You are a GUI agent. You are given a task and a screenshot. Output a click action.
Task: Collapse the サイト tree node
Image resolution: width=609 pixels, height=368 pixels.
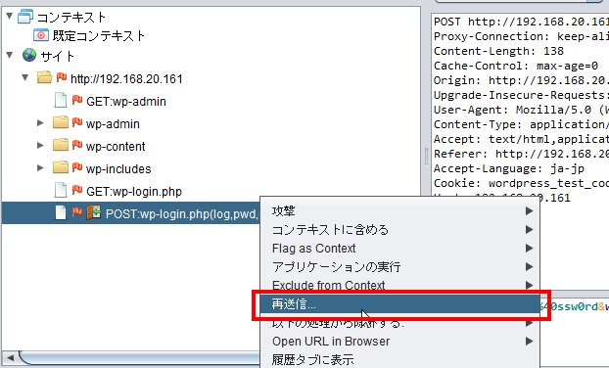pos(10,55)
